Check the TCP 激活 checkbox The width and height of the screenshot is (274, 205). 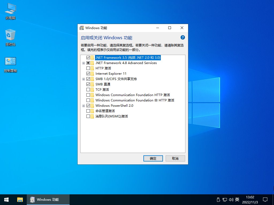[88, 90]
